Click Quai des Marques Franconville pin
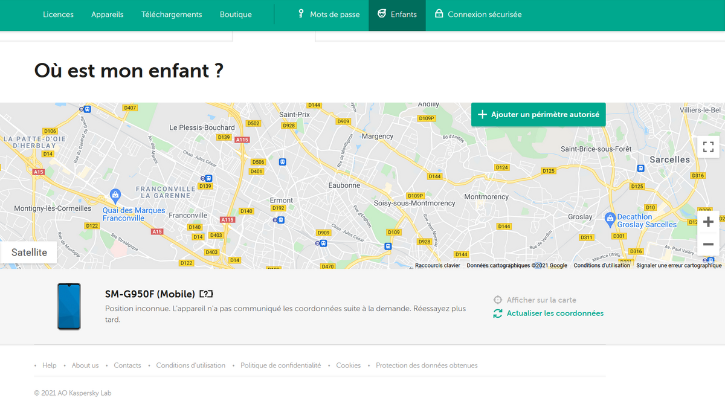Viewport: 725px width, 409px height. (x=115, y=195)
